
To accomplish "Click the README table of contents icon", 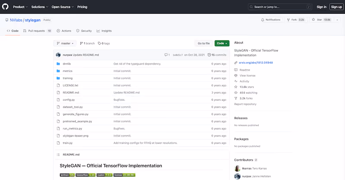I will [58, 155].
